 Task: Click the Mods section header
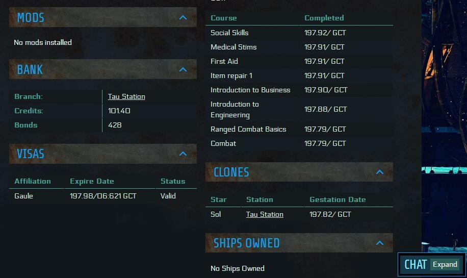pos(31,18)
